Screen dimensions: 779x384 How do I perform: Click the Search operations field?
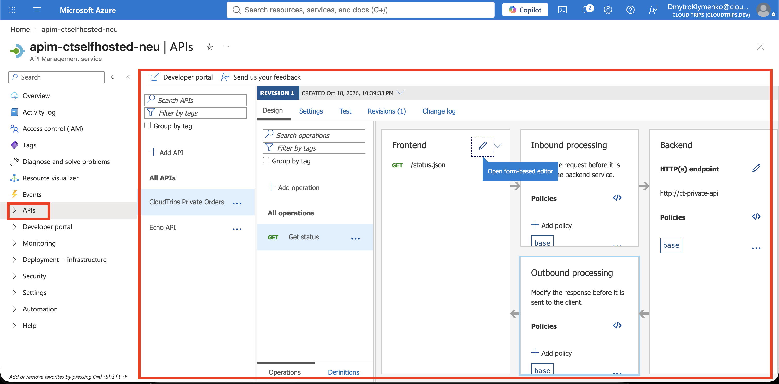pyautogui.click(x=314, y=135)
